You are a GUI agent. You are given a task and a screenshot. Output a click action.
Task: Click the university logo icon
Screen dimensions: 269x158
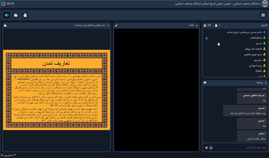[x=265, y=4]
